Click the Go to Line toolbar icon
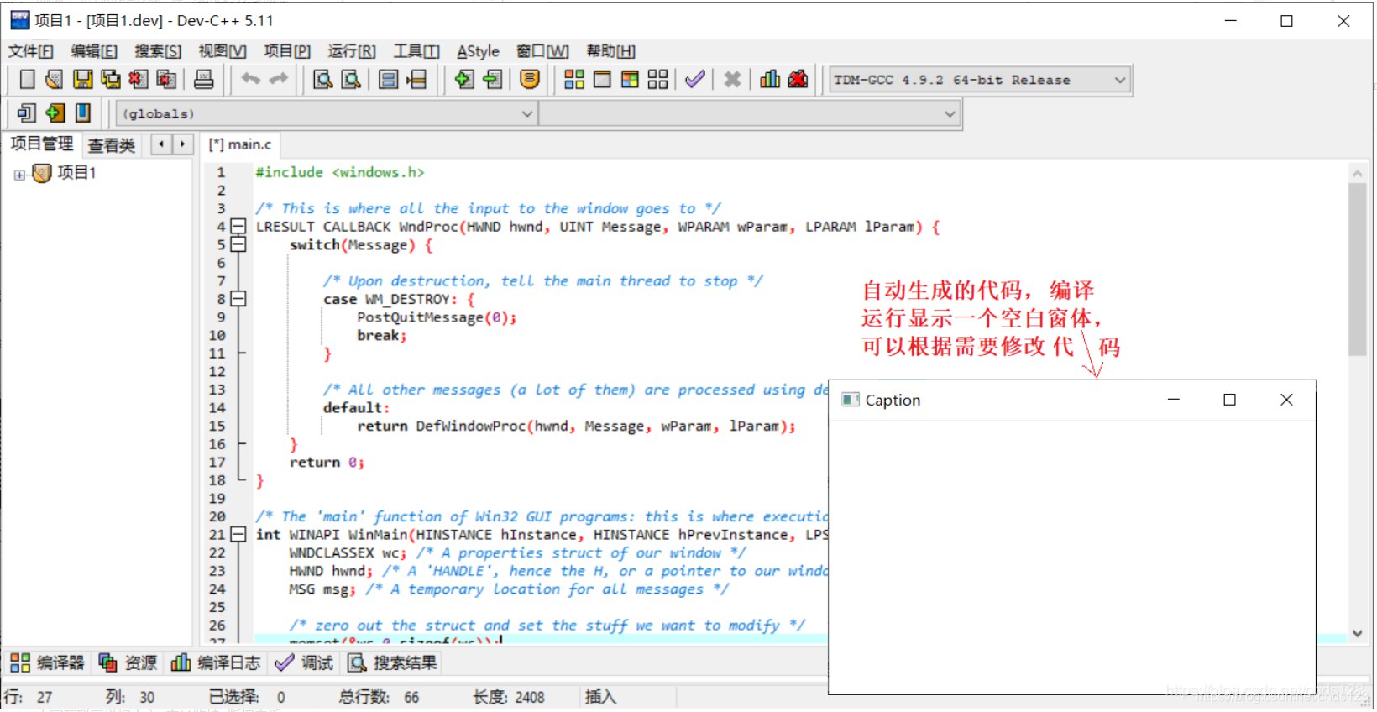Screen dimensions: 1377x712 [416, 80]
